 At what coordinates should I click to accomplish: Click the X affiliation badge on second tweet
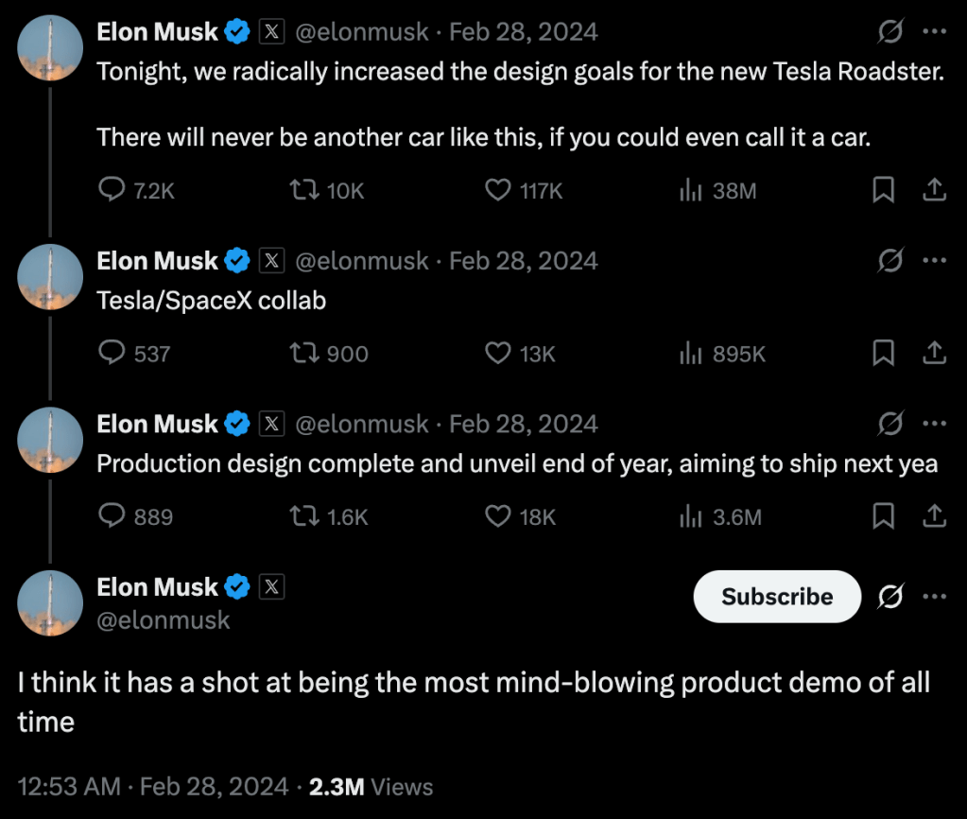tap(271, 261)
